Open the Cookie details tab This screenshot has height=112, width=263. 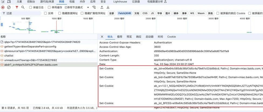(171, 37)
